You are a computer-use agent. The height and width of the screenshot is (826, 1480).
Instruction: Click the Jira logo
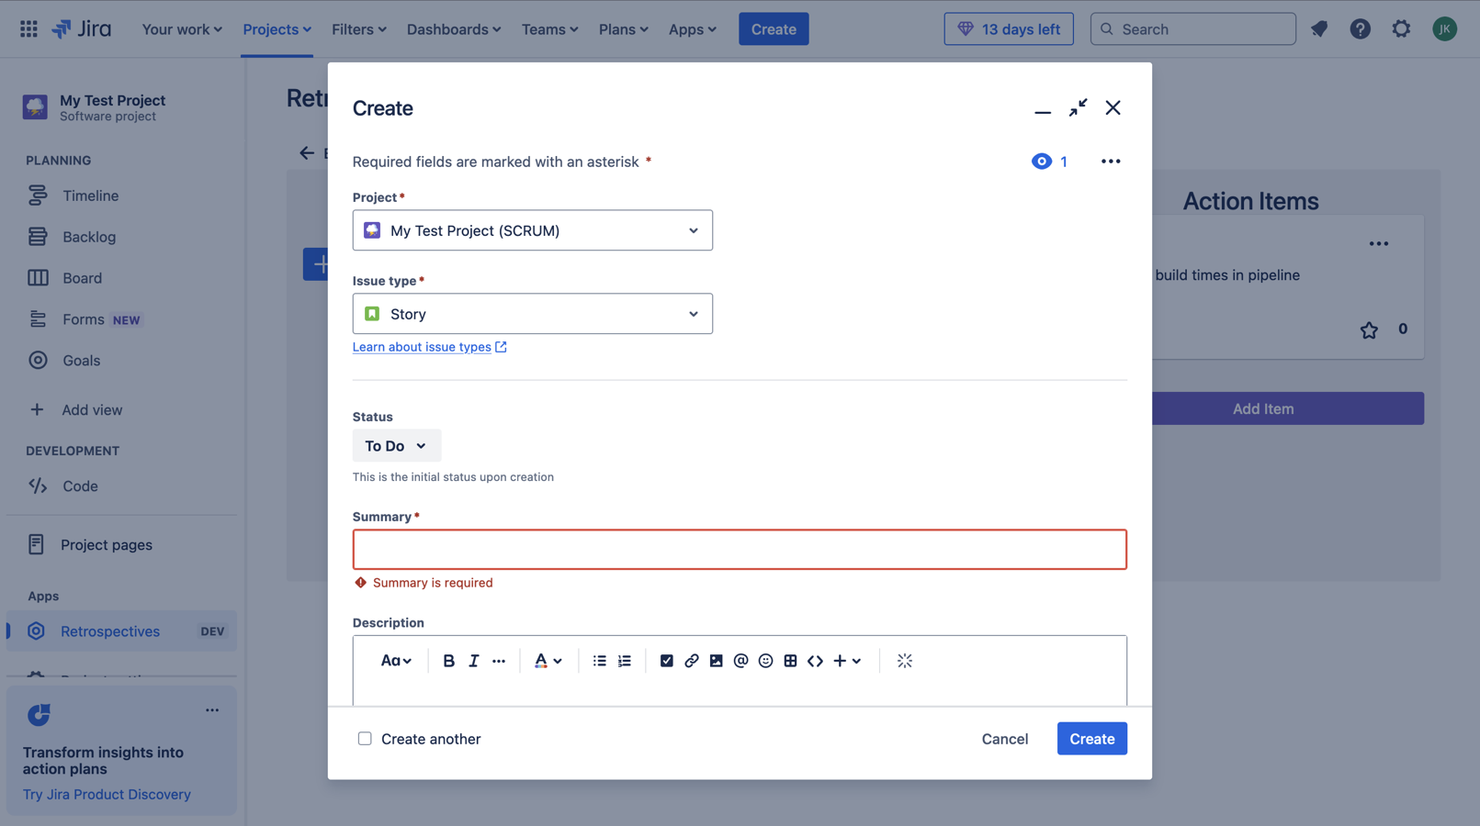pyautogui.click(x=82, y=28)
